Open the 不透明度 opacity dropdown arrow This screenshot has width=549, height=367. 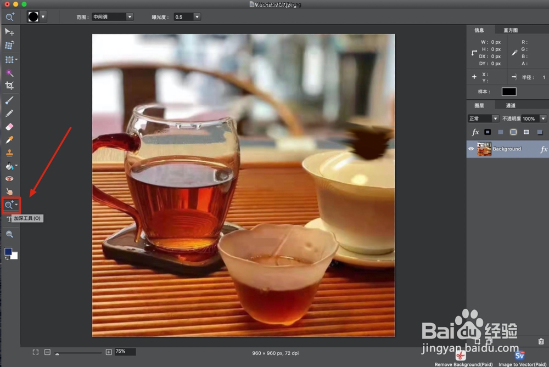pos(543,118)
